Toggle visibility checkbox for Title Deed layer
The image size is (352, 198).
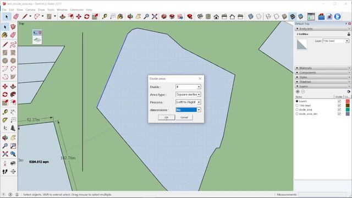(339, 105)
